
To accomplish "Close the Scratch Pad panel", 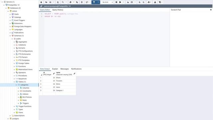I will [211, 10].
